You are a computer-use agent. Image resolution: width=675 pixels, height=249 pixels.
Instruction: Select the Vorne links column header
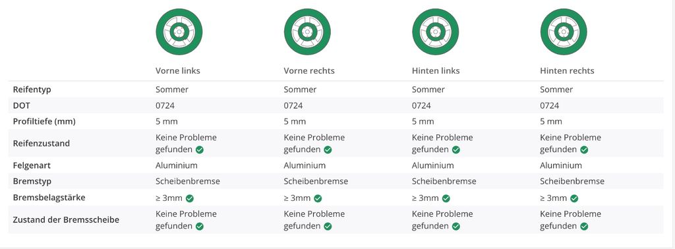[x=178, y=70]
